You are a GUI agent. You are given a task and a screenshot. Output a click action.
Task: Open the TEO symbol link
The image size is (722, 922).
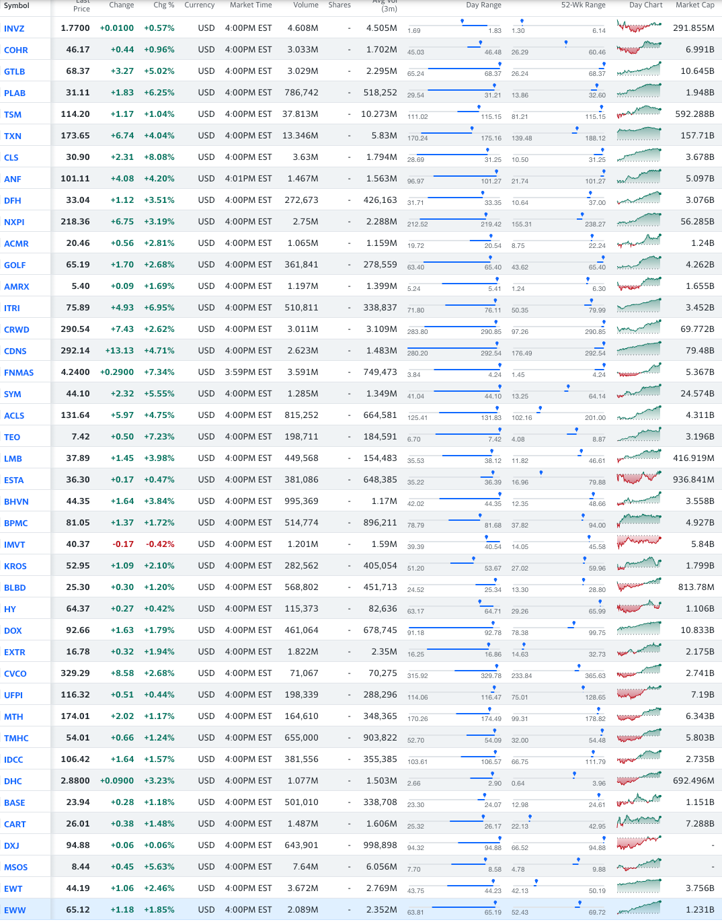pyautogui.click(x=12, y=437)
